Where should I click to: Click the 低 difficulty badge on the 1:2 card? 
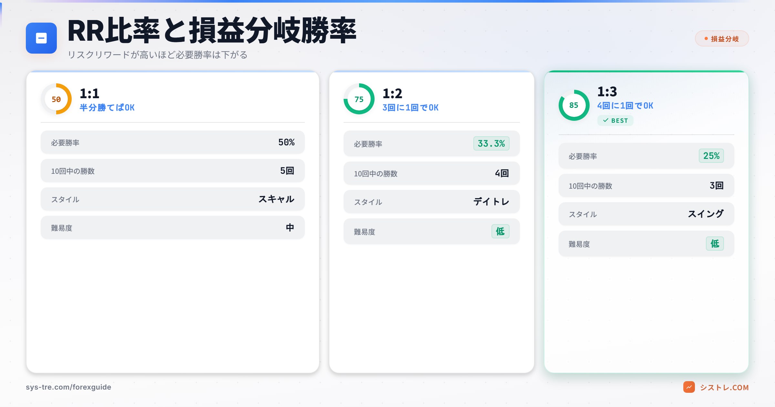pyautogui.click(x=500, y=232)
